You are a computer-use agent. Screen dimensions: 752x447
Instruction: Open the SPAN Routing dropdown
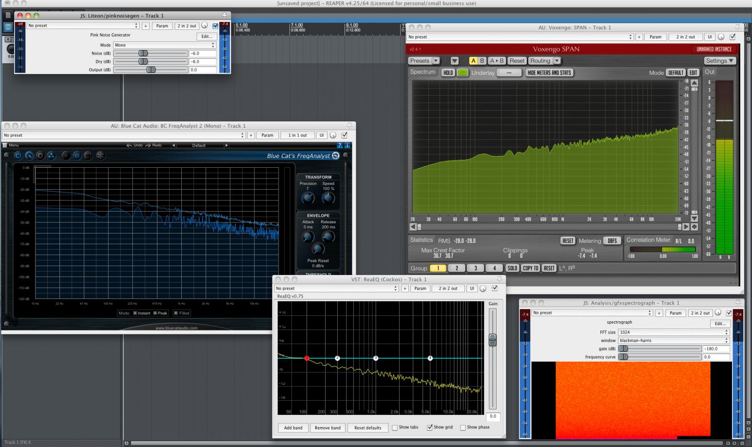(x=544, y=61)
